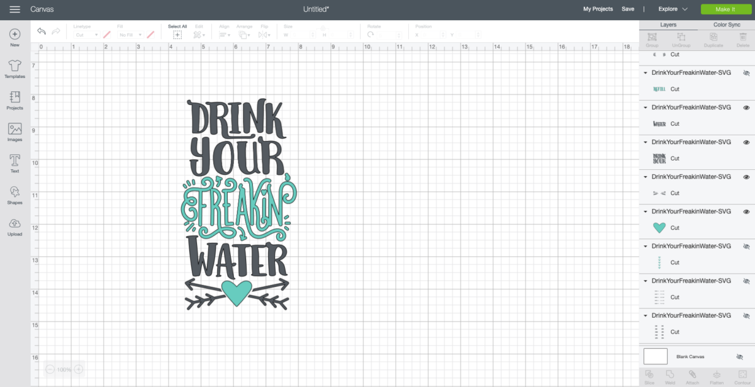Click Save in the header

point(628,9)
